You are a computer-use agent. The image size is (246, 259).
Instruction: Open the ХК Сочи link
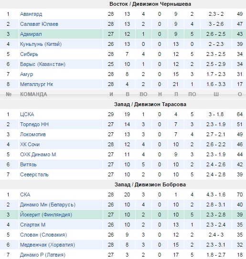pyautogui.click(x=30, y=144)
